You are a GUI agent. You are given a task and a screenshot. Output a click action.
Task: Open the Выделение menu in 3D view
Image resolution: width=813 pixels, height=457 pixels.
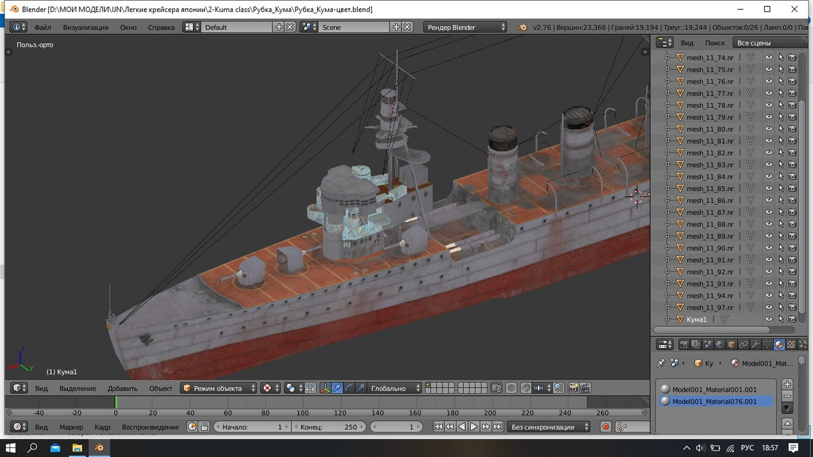click(77, 388)
